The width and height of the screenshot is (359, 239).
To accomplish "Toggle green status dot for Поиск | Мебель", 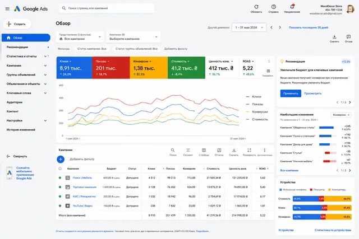I will pos(60,178).
